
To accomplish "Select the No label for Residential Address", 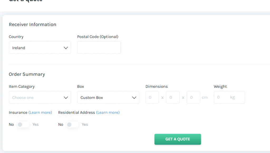I will coord(61,125).
